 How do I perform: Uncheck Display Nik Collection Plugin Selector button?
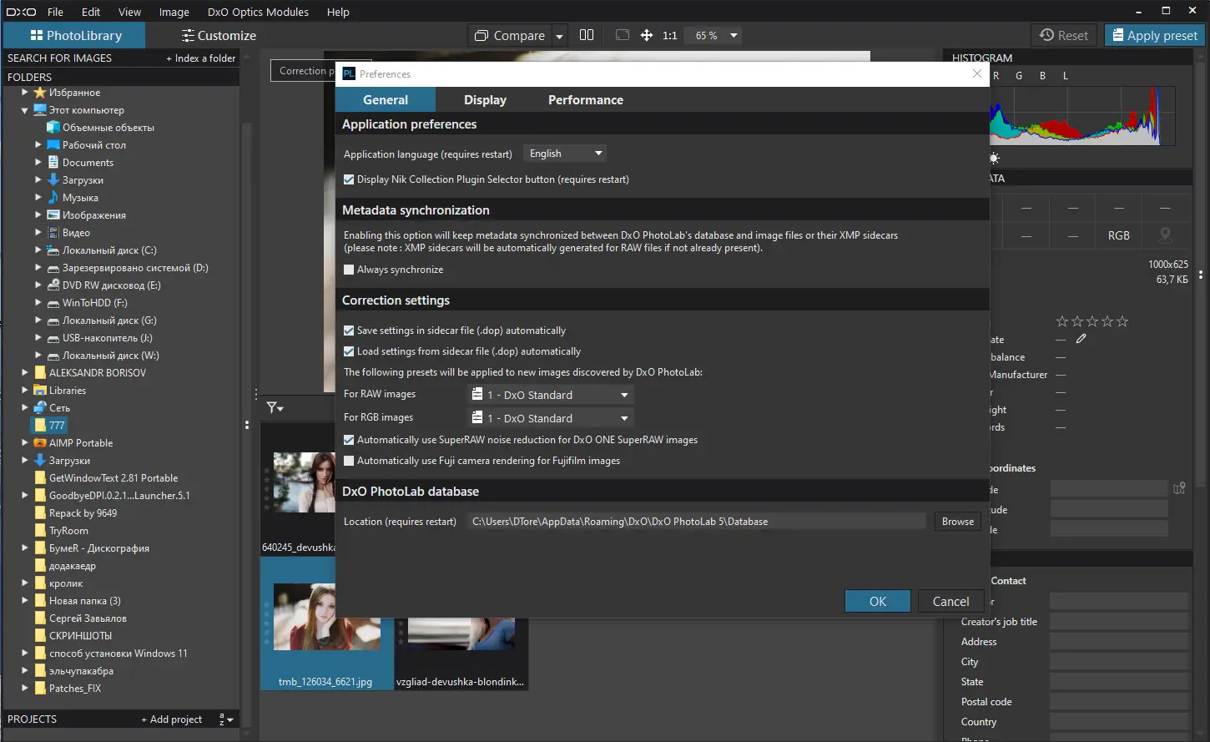(349, 179)
